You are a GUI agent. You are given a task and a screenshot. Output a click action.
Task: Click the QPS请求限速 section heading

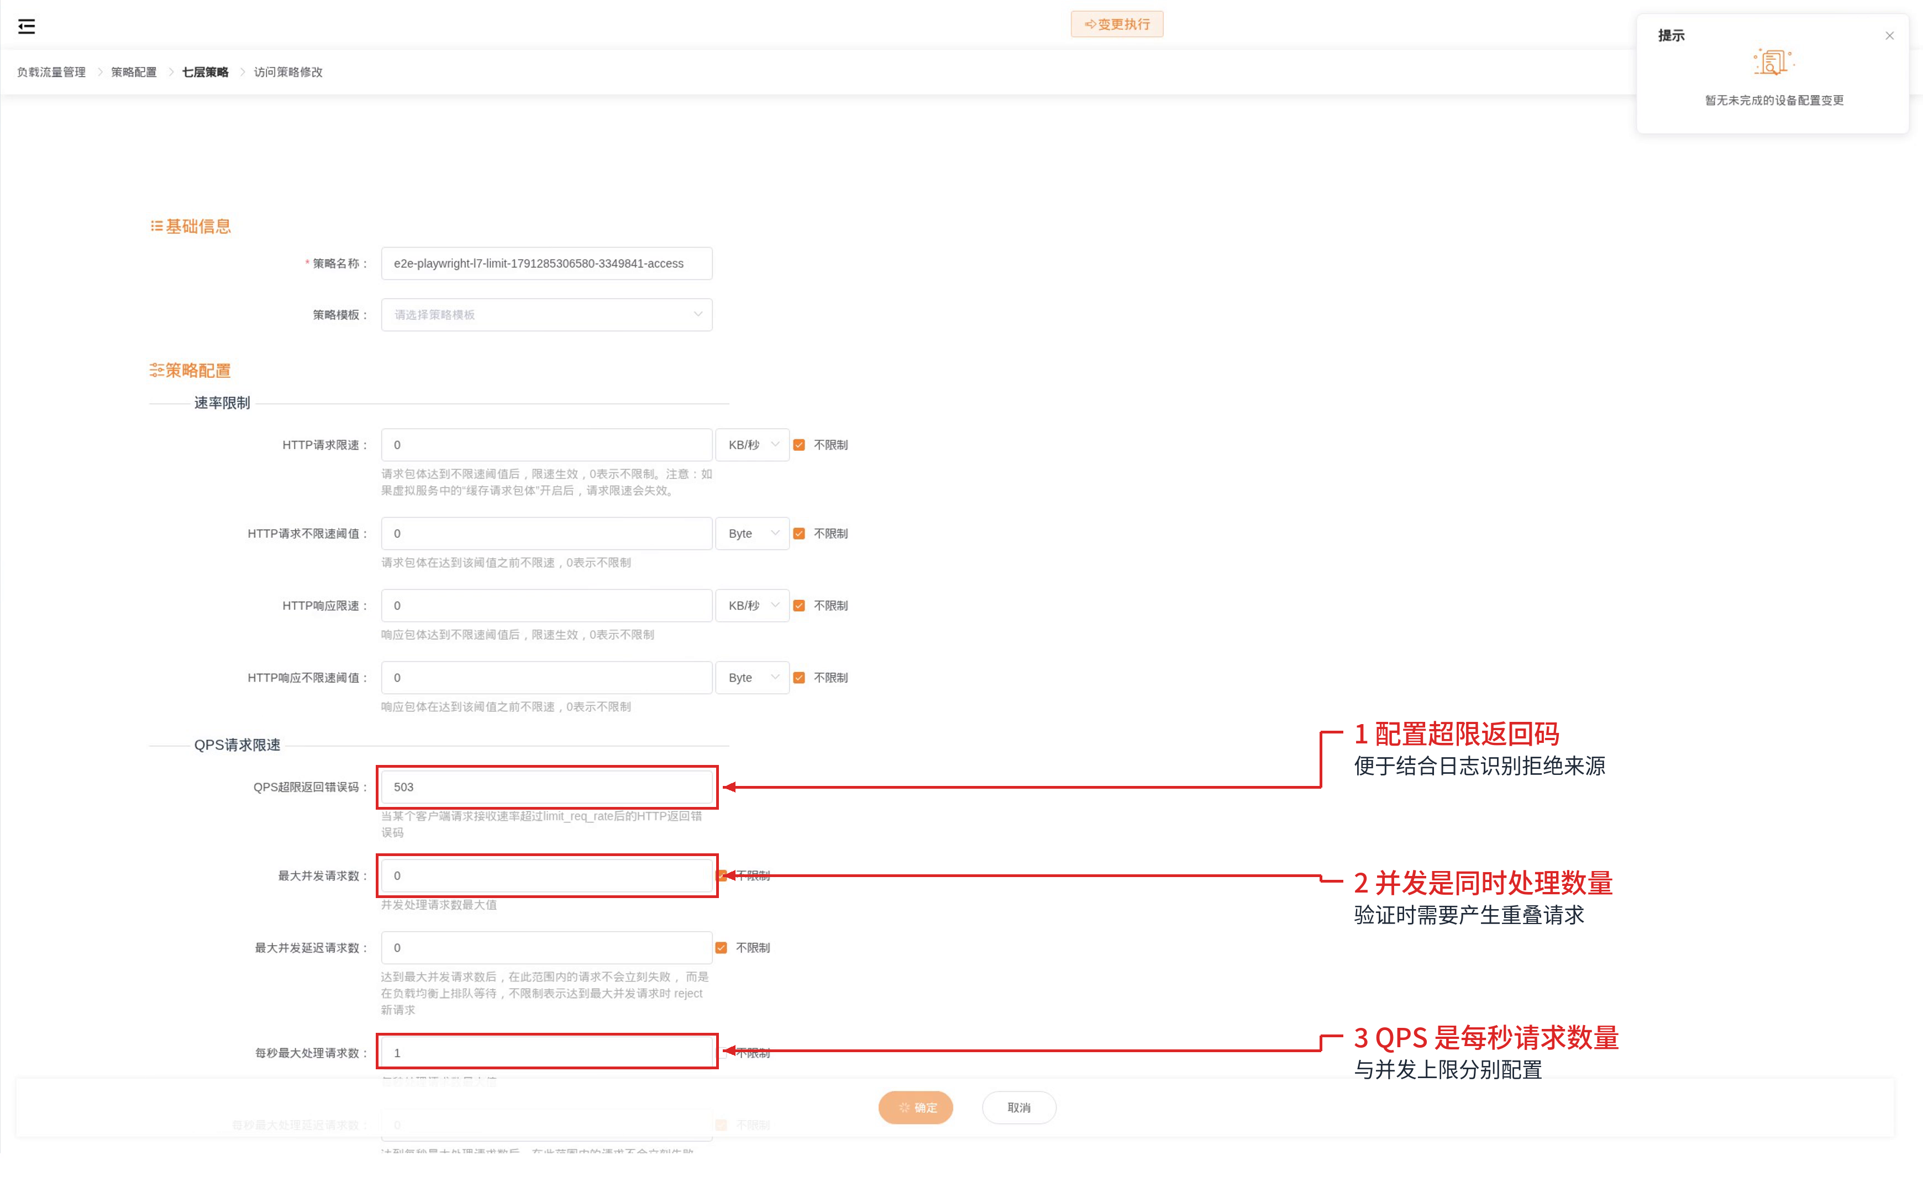(x=237, y=745)
